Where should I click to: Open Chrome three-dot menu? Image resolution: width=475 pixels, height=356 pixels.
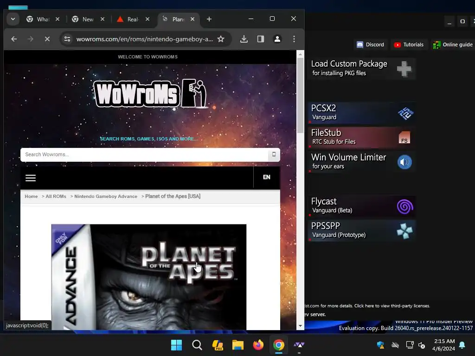pyautogui.click(x=294, y=39)
